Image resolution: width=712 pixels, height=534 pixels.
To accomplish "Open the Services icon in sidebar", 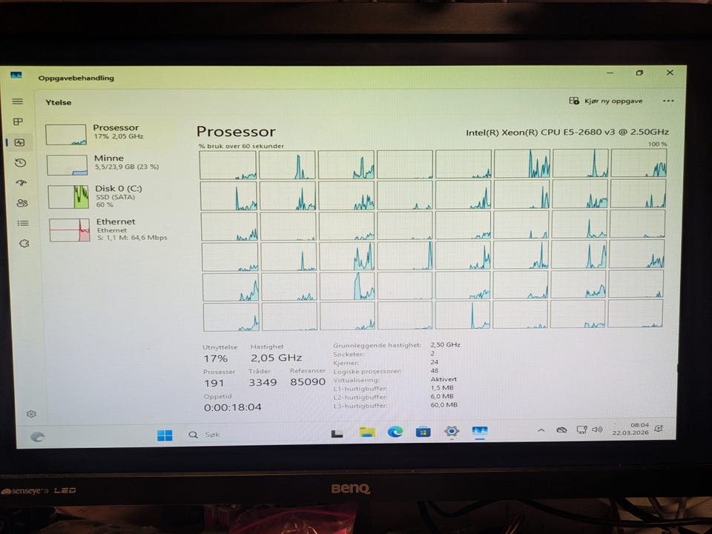I will point(24,244).
